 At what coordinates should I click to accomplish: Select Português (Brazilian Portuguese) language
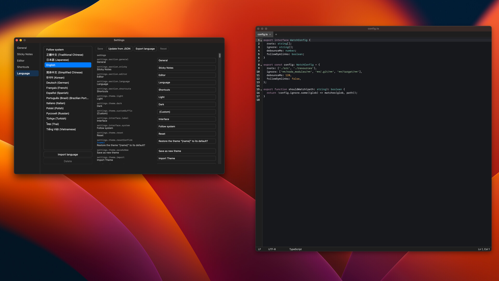pyautogui.click(x=68, y=98)
